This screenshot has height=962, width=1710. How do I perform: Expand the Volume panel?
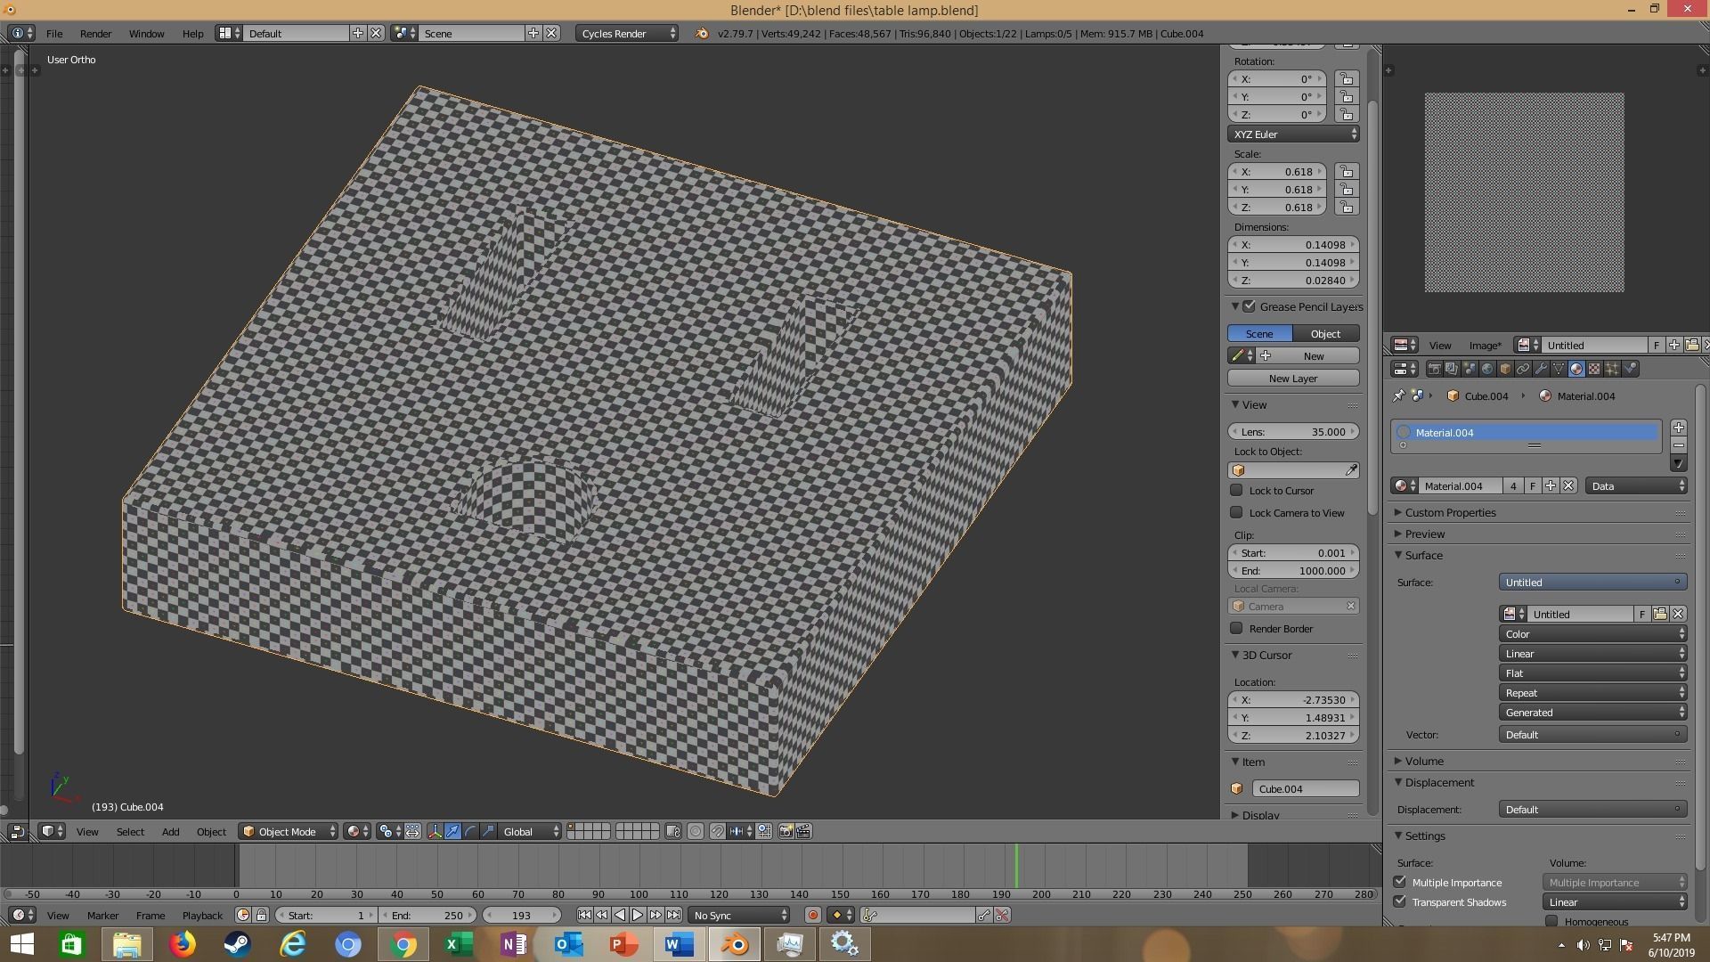click(1424, 762)
